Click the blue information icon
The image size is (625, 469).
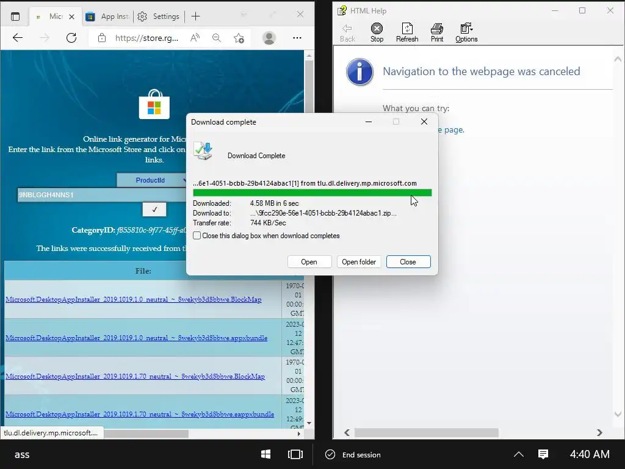(x=359, y=72)
